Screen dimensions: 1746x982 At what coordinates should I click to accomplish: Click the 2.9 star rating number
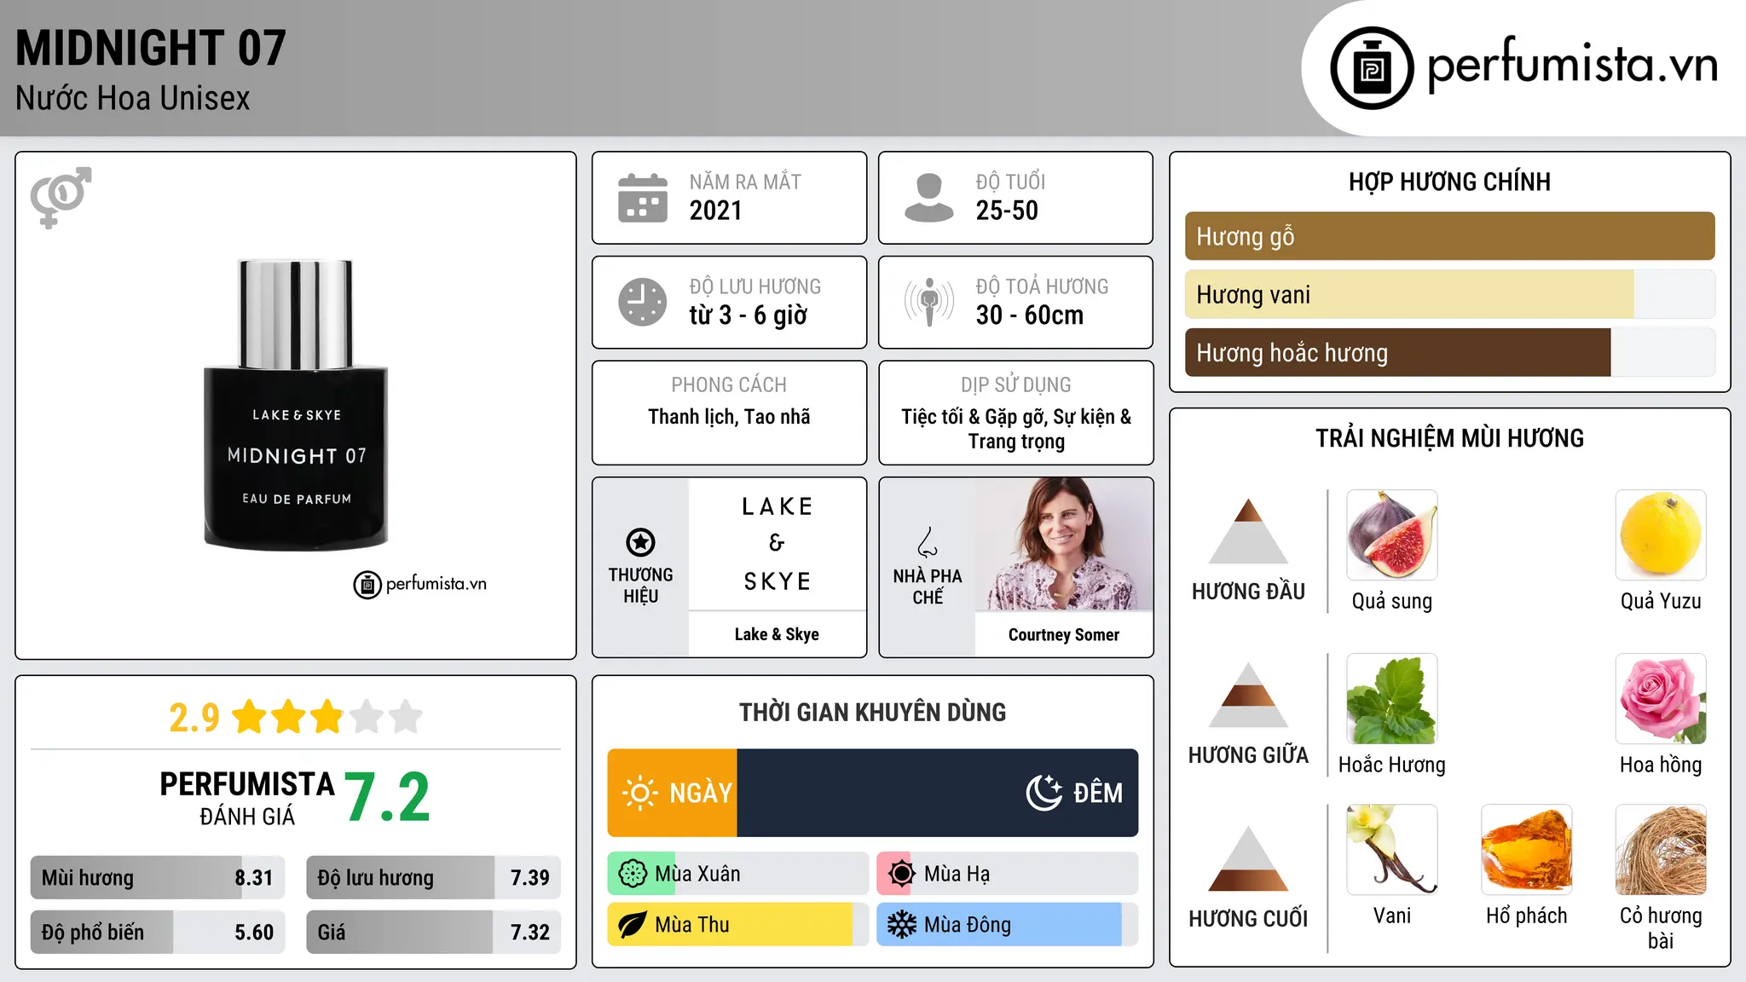(194, 718)
